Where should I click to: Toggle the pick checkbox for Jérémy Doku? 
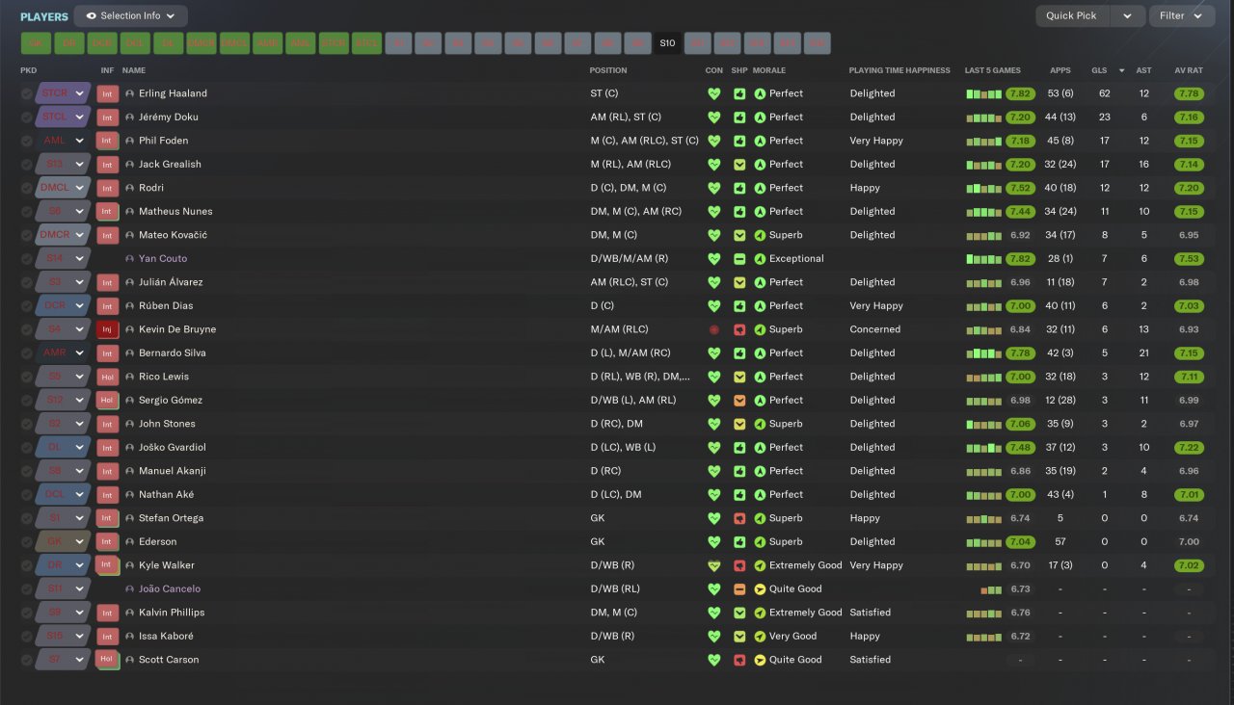tap(26, 117)
